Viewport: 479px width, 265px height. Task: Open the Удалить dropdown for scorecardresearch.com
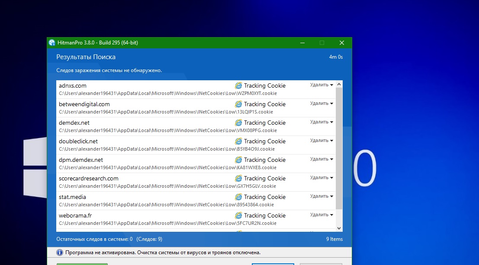321,178
